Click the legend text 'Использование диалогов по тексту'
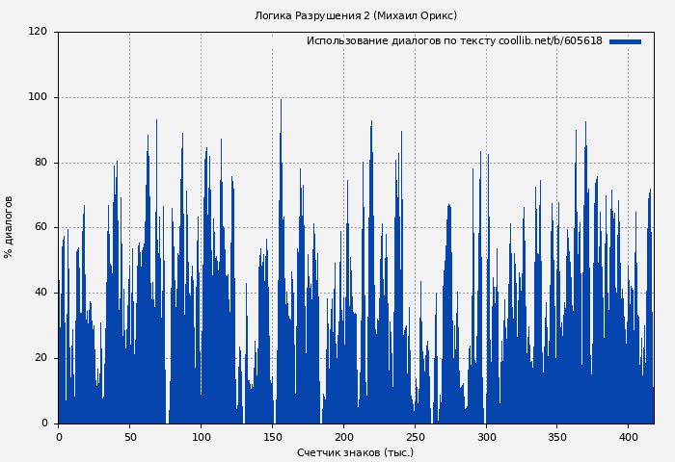This screenshot has height=462, width=675. click(401, 41)
